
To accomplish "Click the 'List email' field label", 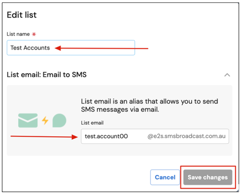I will click(92, 123).
